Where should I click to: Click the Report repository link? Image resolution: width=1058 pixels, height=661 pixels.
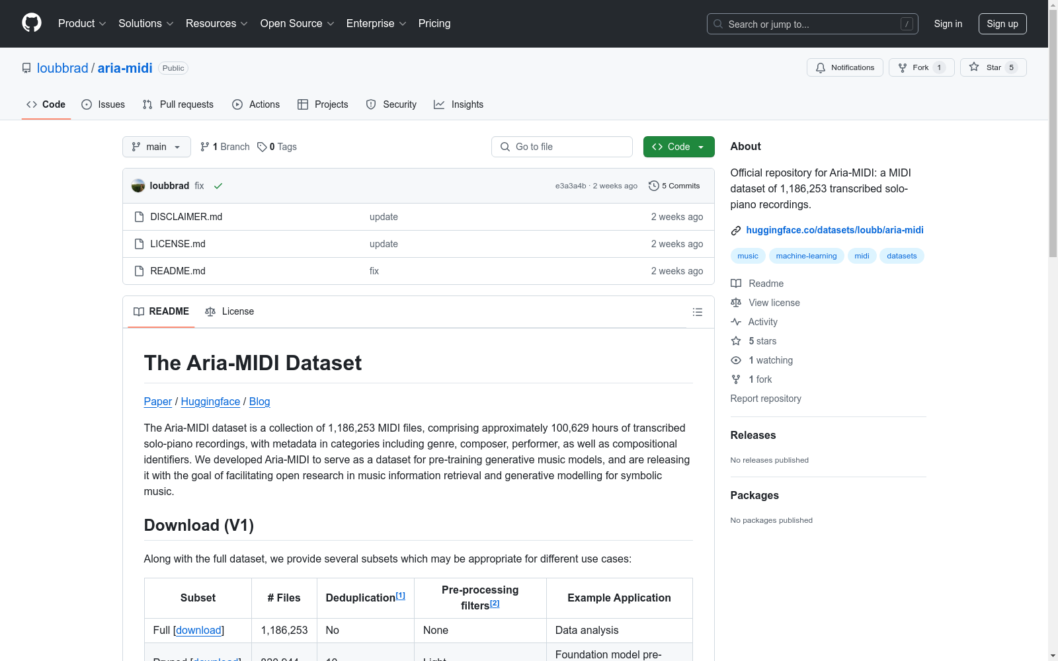tap(766, 399)
